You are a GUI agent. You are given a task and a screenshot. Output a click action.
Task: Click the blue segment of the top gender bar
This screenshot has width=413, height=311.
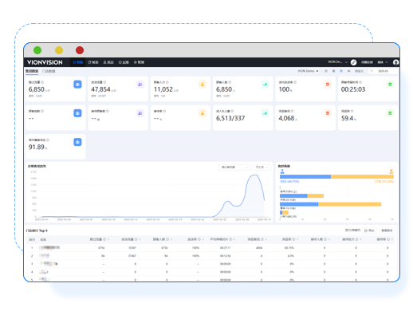(x=305, y=176)
